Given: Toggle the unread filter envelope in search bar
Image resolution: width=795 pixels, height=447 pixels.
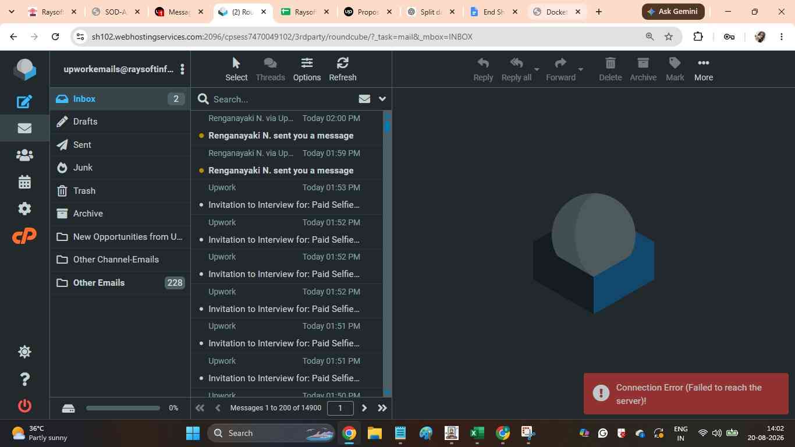Looking at the screenshot, I should point(364,99).
